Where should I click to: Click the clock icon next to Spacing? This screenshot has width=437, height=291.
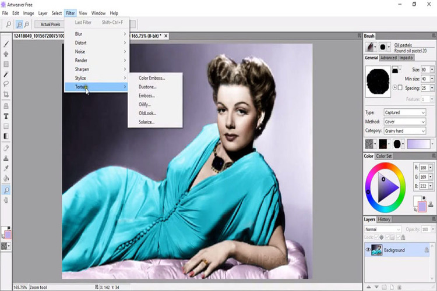pos(394,87)
